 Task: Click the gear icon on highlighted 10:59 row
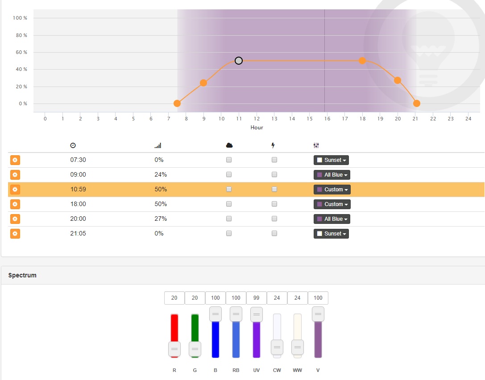click(x=15, y=190)
